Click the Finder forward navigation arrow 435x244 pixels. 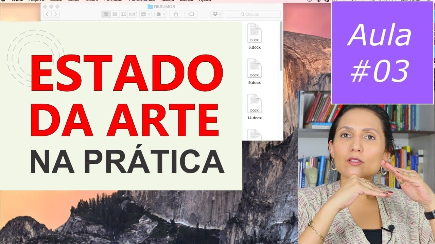click(55, 14)
